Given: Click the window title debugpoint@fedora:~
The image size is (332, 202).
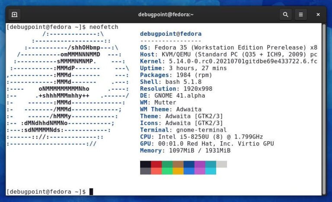Looking at the screenshot, I should (x=166, y=14).
